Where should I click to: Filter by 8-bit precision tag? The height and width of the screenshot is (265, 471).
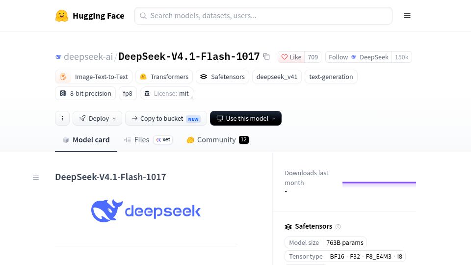(x=85, y=93)
